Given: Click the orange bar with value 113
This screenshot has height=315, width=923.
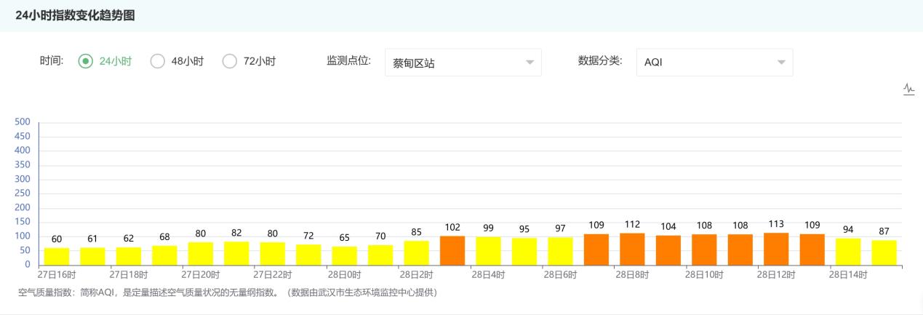Looking at the screenshot, I should tap(776, 250).
